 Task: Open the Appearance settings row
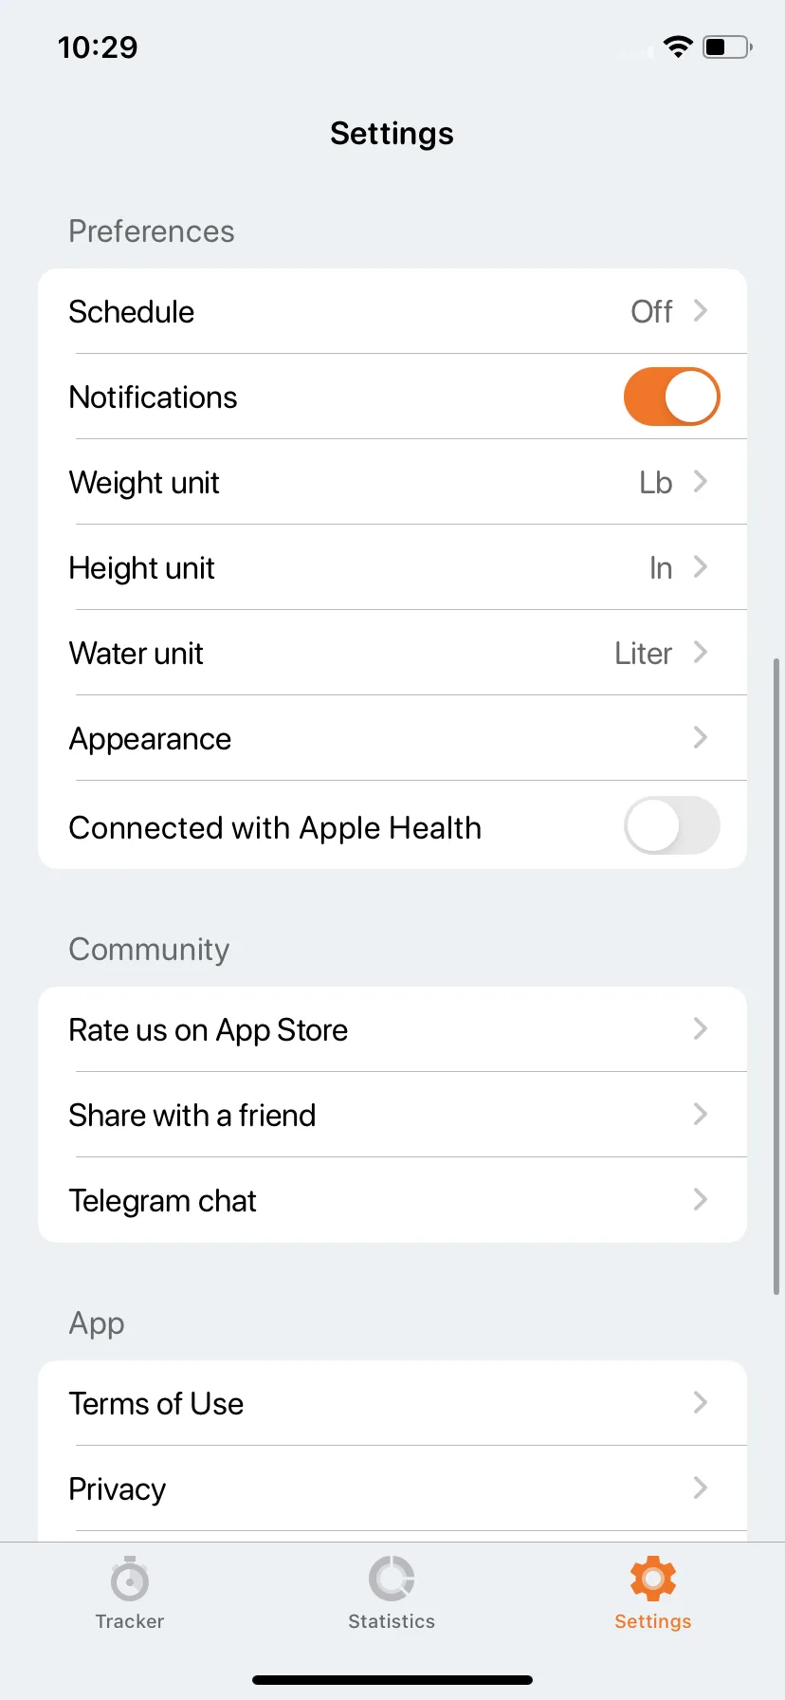click(x=392, y=738)
